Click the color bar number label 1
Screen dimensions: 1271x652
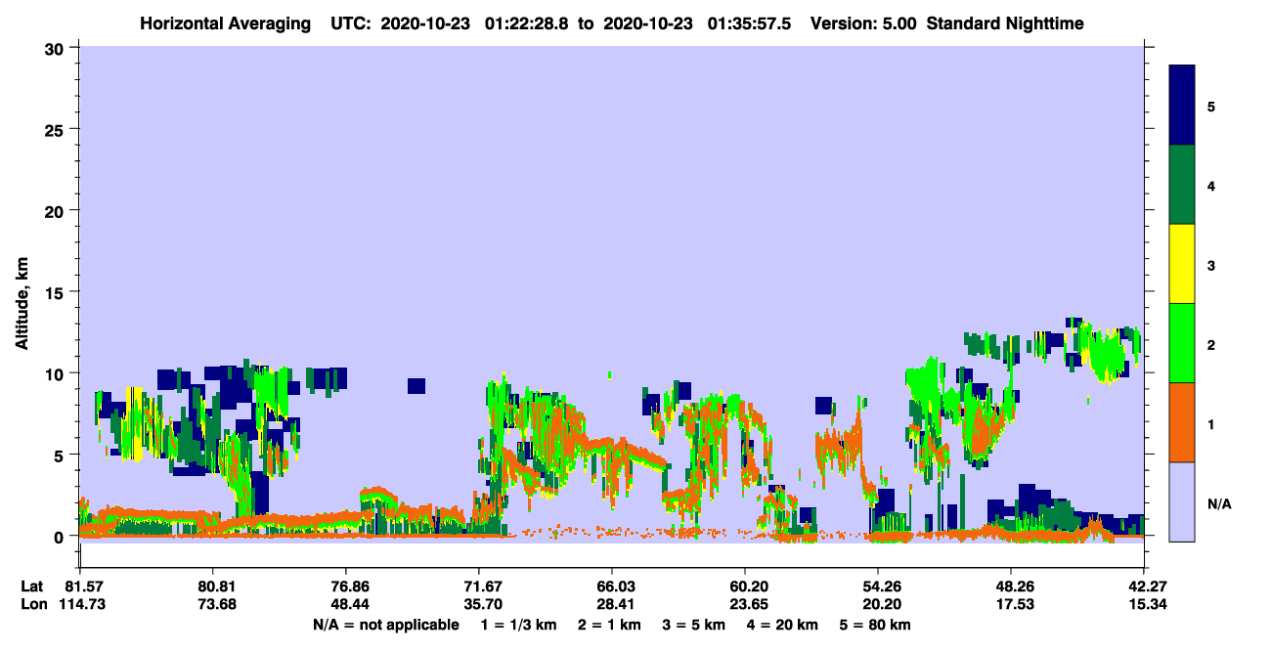tap(1211, 424)
